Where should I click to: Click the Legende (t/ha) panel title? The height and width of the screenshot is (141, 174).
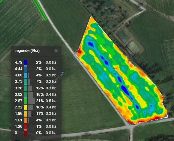(x=27, y=51)
